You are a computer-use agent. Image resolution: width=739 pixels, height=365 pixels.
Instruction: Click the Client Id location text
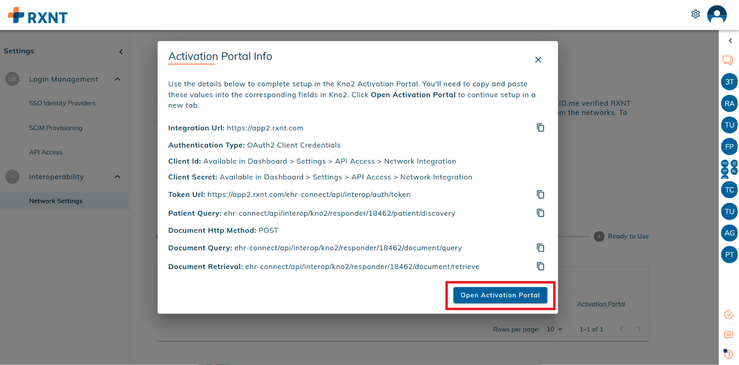[x=330, y=162]
